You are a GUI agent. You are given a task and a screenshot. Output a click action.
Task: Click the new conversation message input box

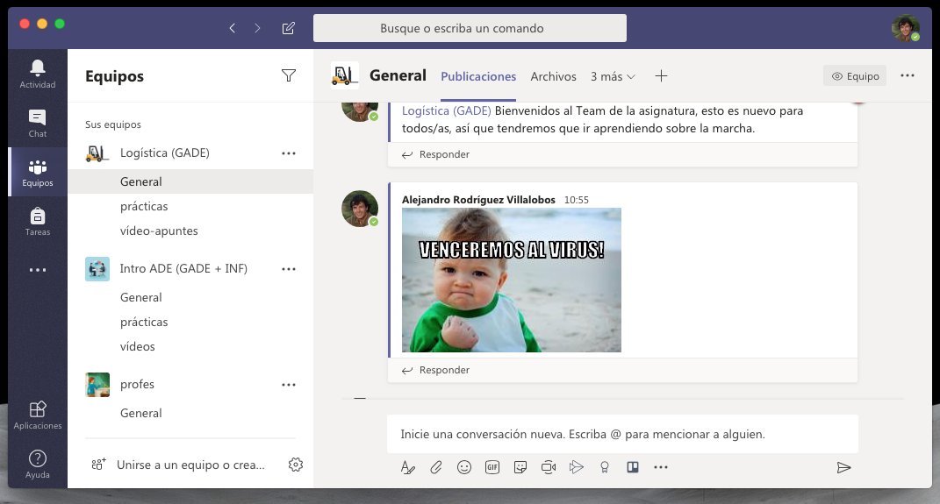point(621,434)
